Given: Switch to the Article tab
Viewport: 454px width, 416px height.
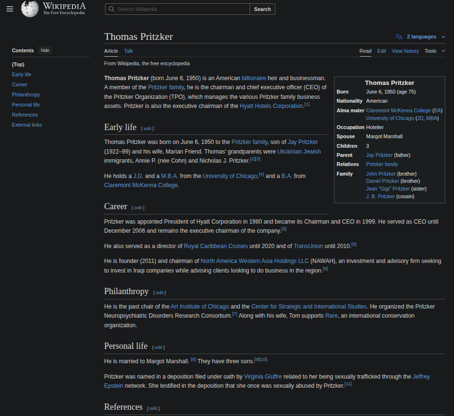Looking at the screenshot, I should (x=111, y=51).
